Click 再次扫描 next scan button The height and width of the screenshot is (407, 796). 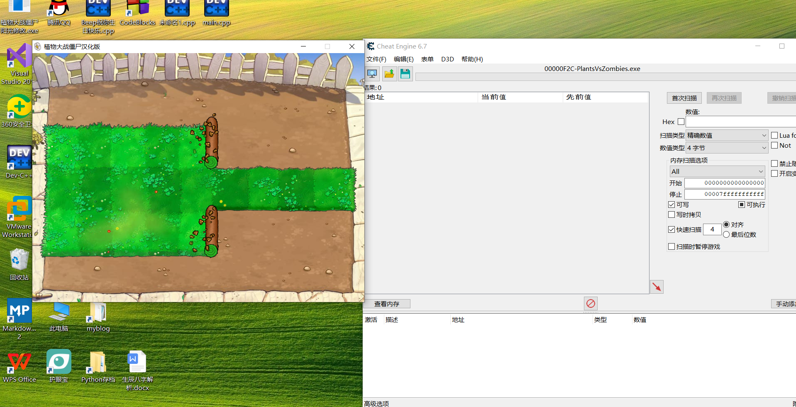[724, 98]
